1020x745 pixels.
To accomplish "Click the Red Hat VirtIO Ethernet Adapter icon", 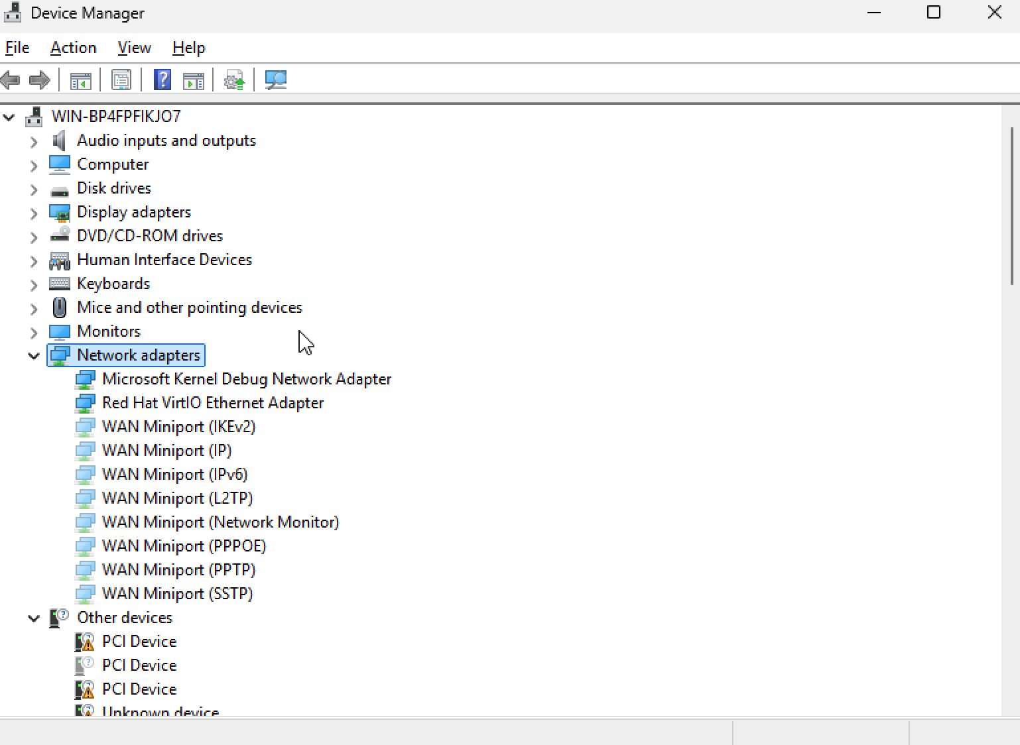I will point(84,404).
